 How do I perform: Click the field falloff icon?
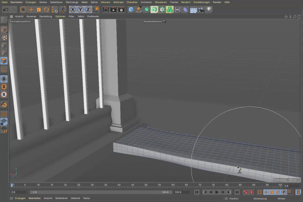(177, 10)
